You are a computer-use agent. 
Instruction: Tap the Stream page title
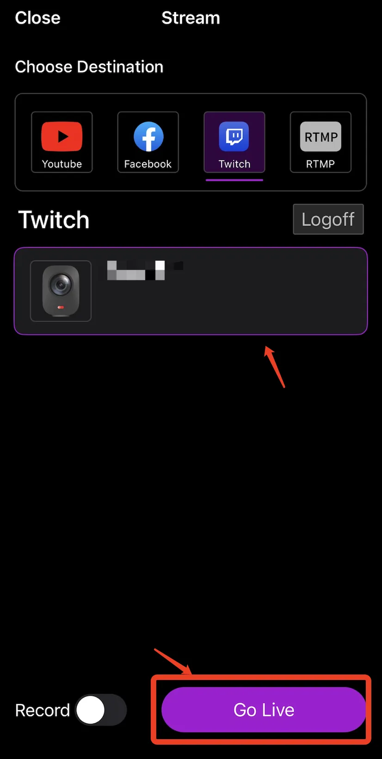(x=191, y=18)
